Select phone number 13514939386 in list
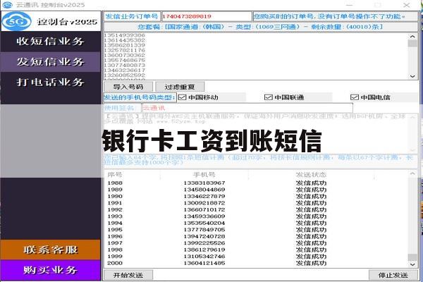423x282 pixels. (x=124, y=35)
